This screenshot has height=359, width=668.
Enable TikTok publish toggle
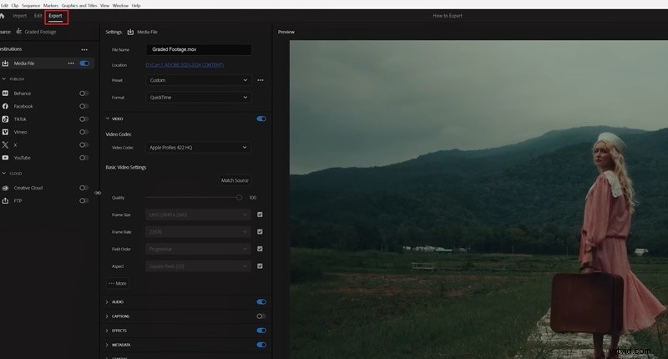pyautogui.click(x=84, y=119)
